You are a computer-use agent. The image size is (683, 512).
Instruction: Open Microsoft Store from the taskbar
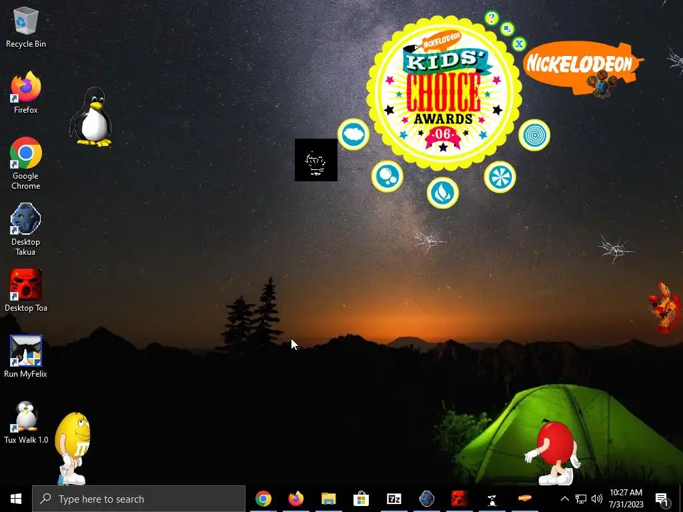361,499
